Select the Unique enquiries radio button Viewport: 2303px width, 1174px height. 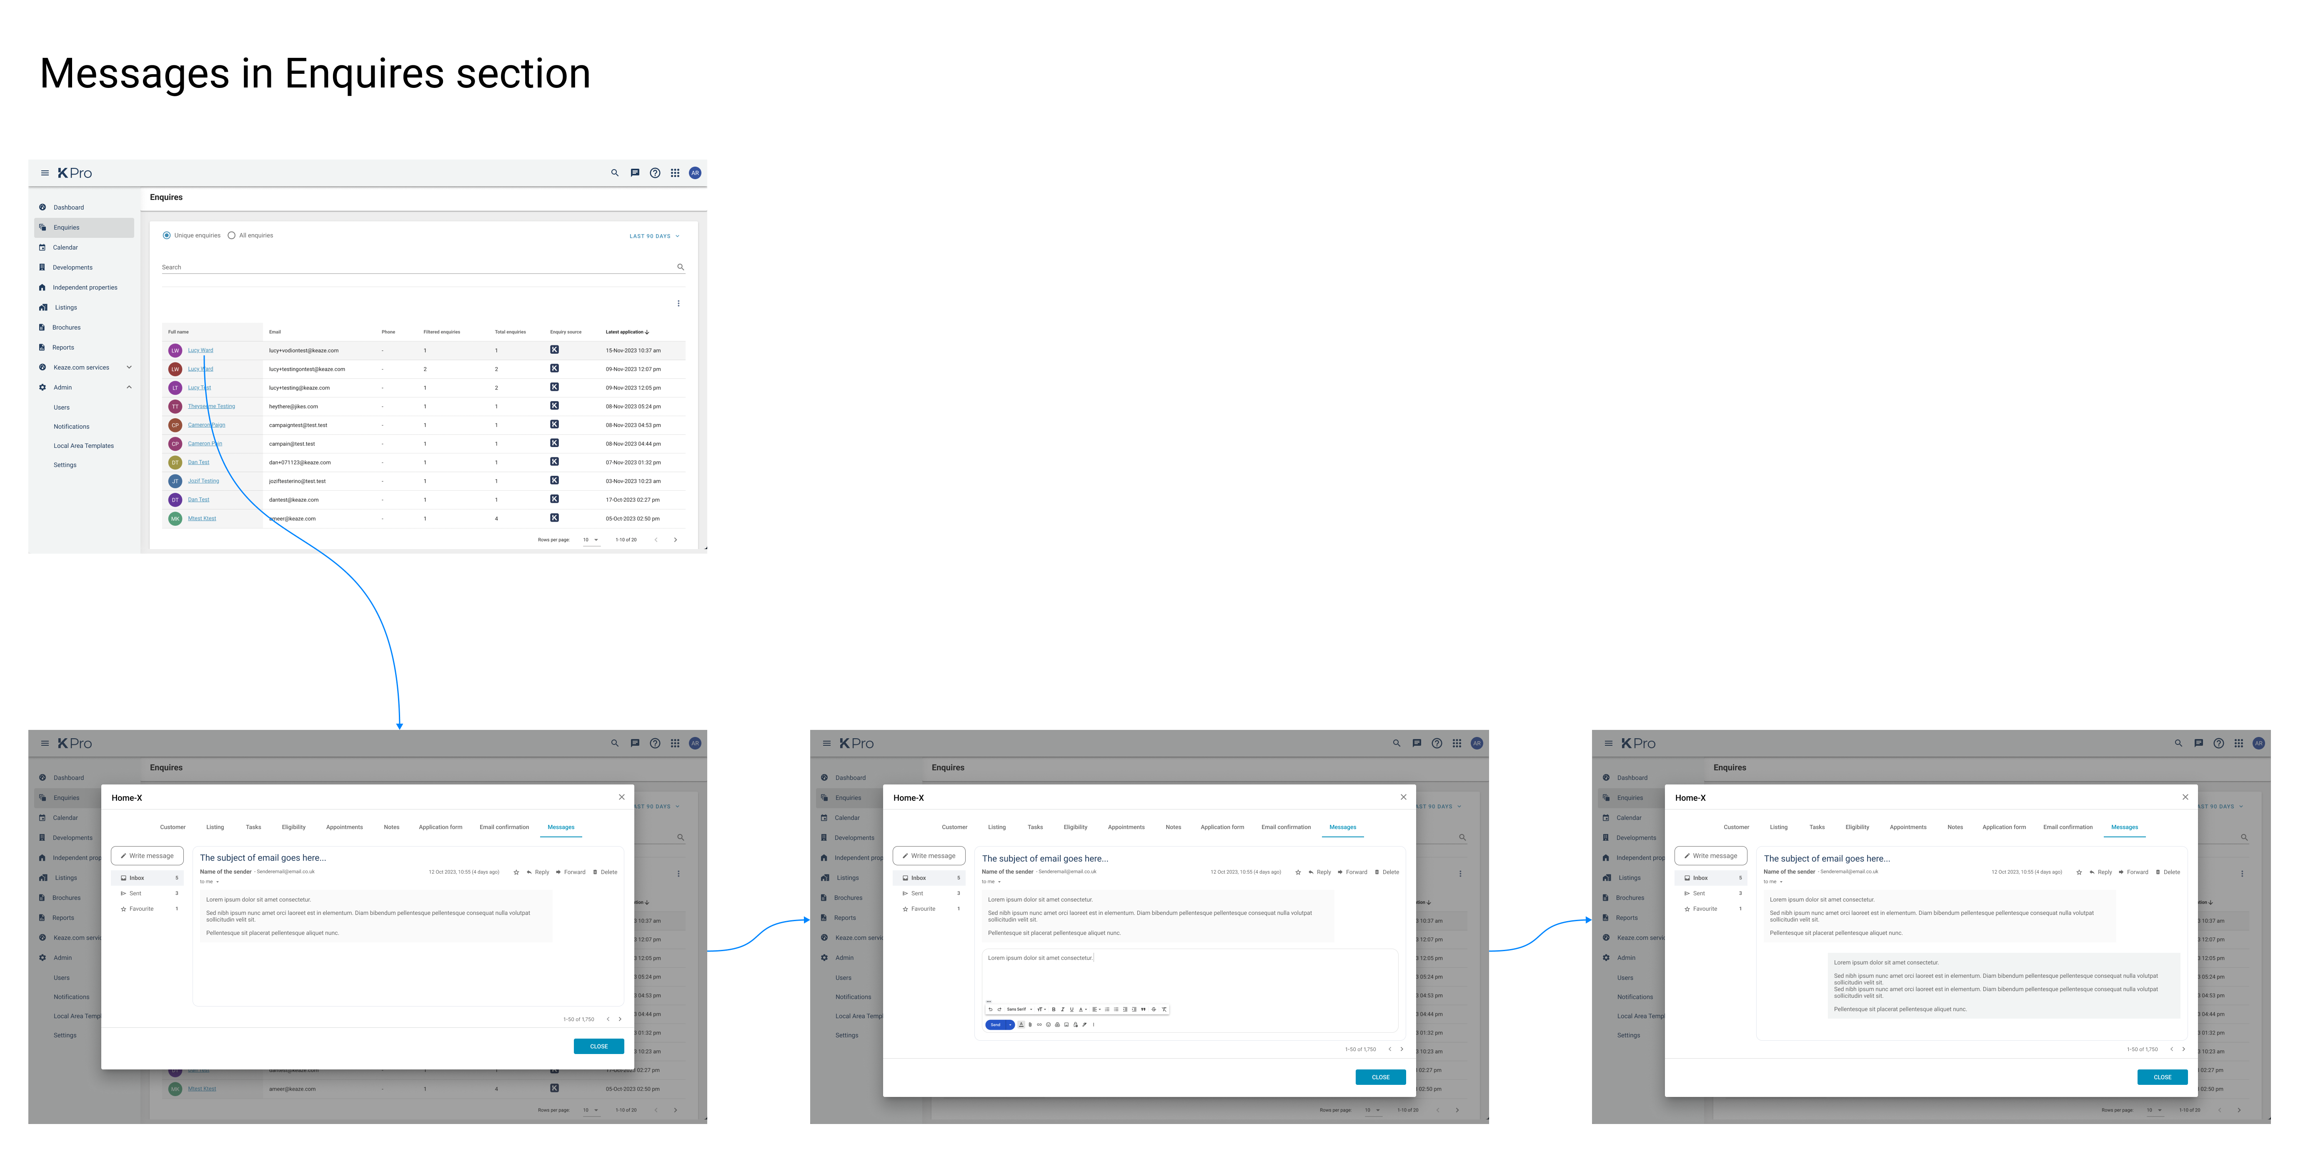pyautogui.click(x=167, y=235)
